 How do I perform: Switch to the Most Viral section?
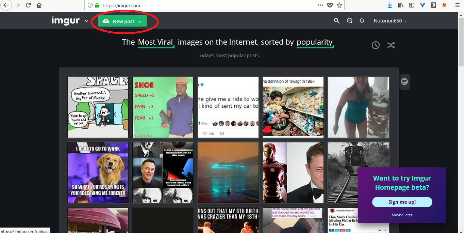tap(156, 42)
